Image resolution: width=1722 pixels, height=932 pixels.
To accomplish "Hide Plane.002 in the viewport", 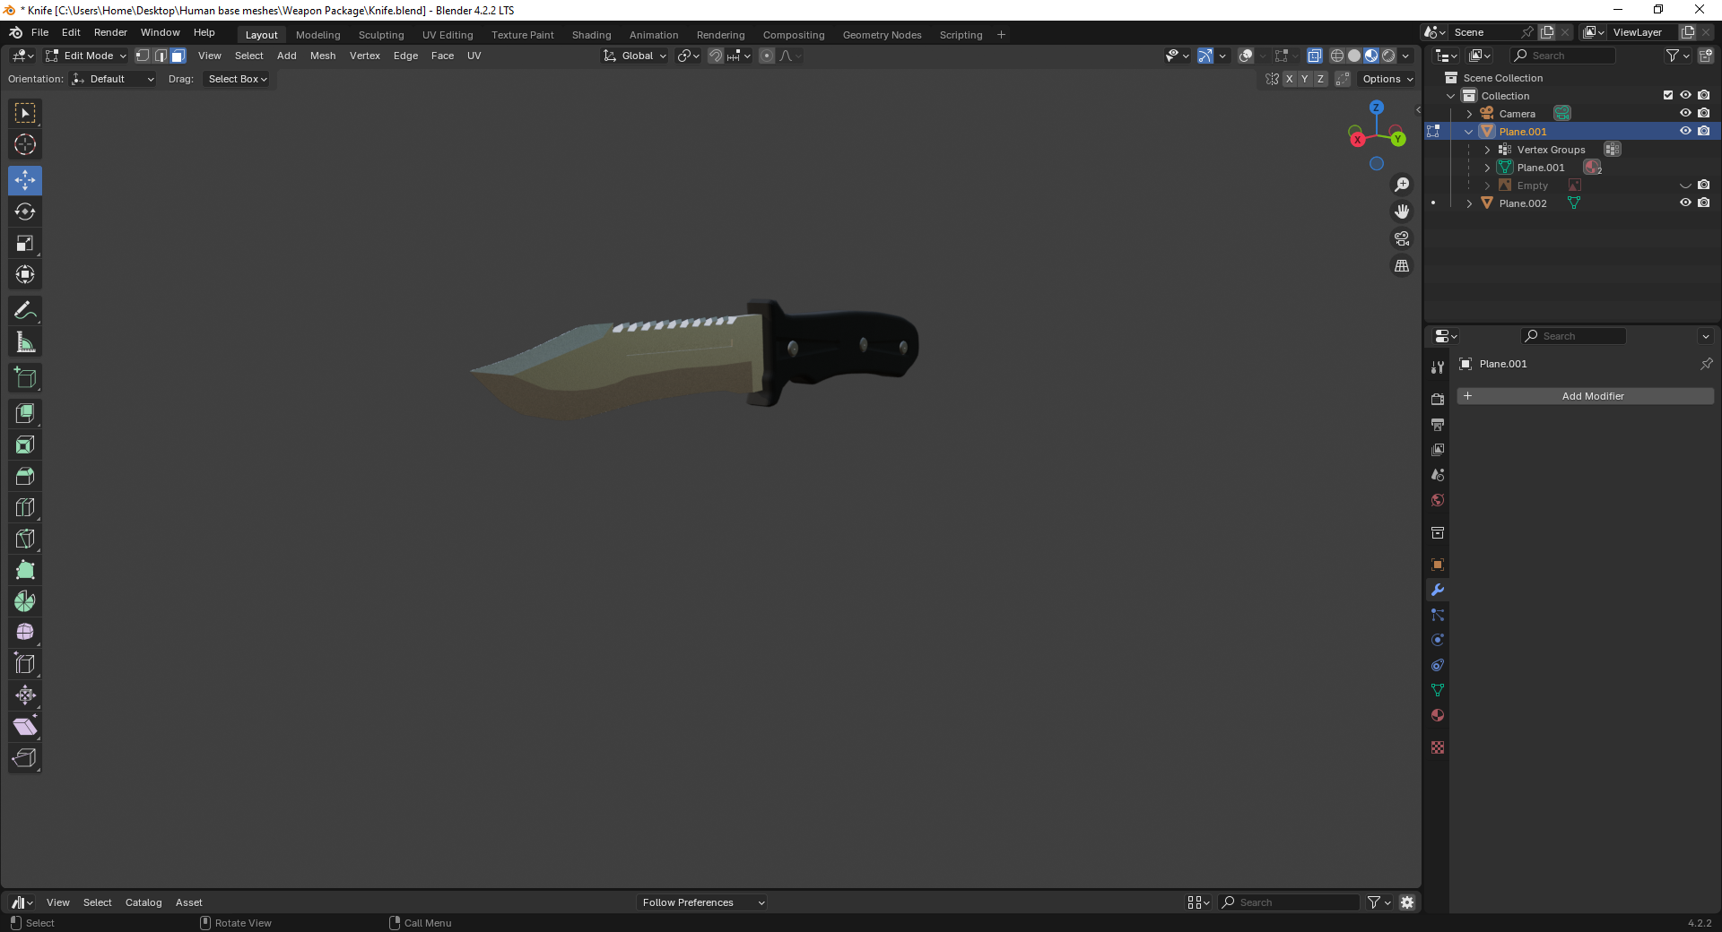I will [1685, 203].
